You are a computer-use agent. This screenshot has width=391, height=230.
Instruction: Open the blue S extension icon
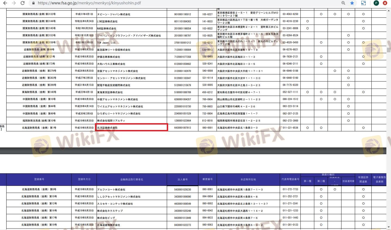pos(364,3)
